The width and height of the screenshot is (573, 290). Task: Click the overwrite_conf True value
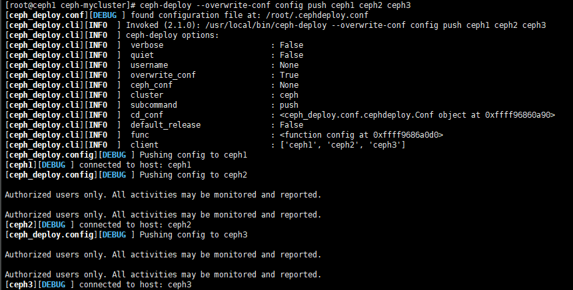(x=289, y=75)
